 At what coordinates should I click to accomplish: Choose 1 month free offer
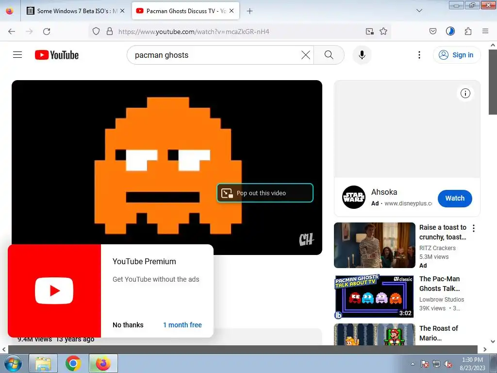tap(182, 325)
